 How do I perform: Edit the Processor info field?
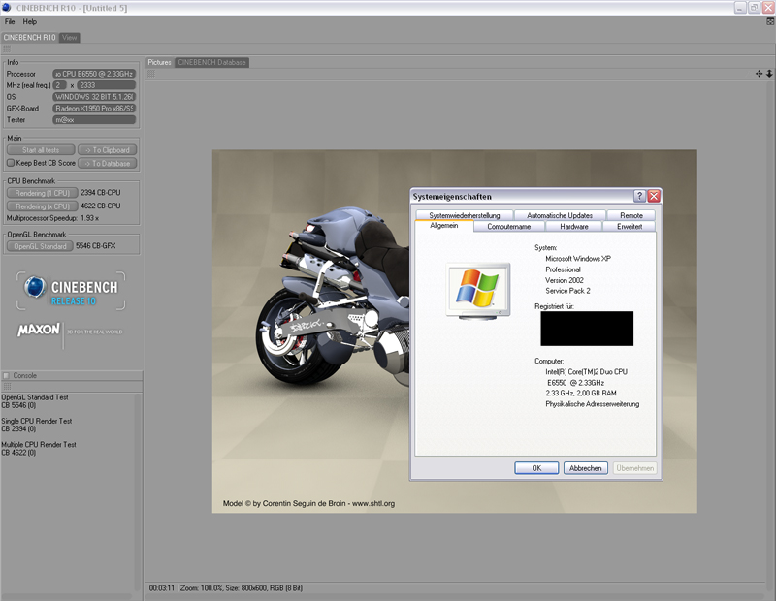[94, 74]
